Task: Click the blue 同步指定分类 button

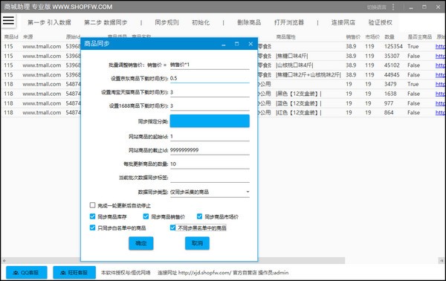Action: pos(210,121)
